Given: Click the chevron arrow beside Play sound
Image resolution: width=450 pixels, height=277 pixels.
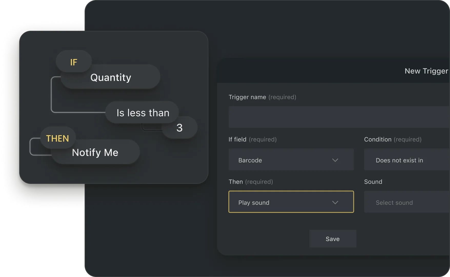Looking at the screenshot, I should tap(335, 203).
